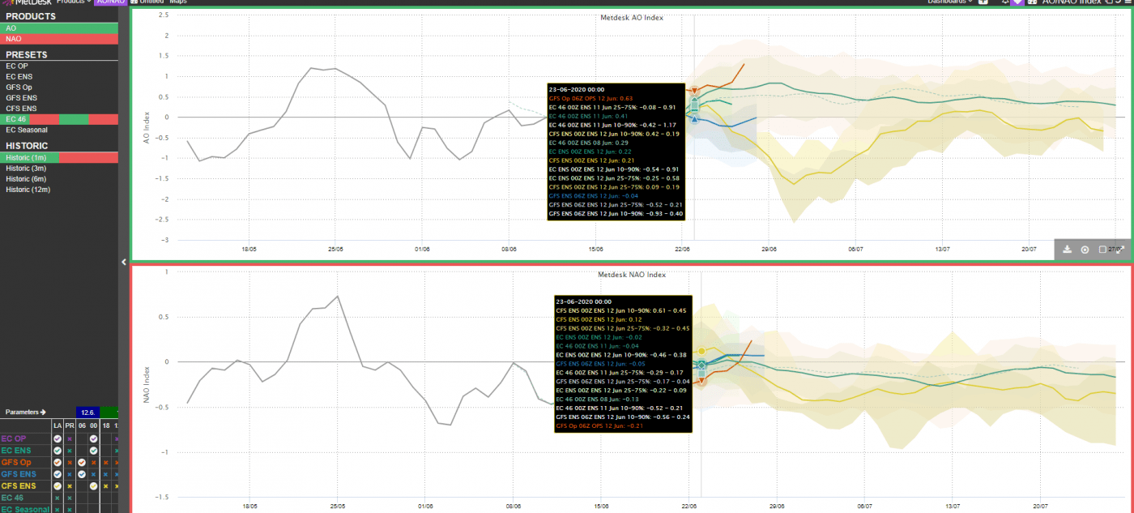The image size is (1134, 513).
Task: Enable CFS ENS 18Z run cross
Action: [x=105, y=485]
